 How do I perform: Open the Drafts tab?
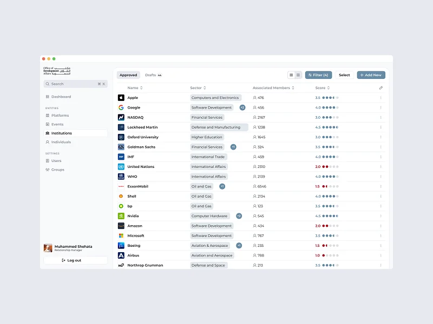click(x=153, y=75)
